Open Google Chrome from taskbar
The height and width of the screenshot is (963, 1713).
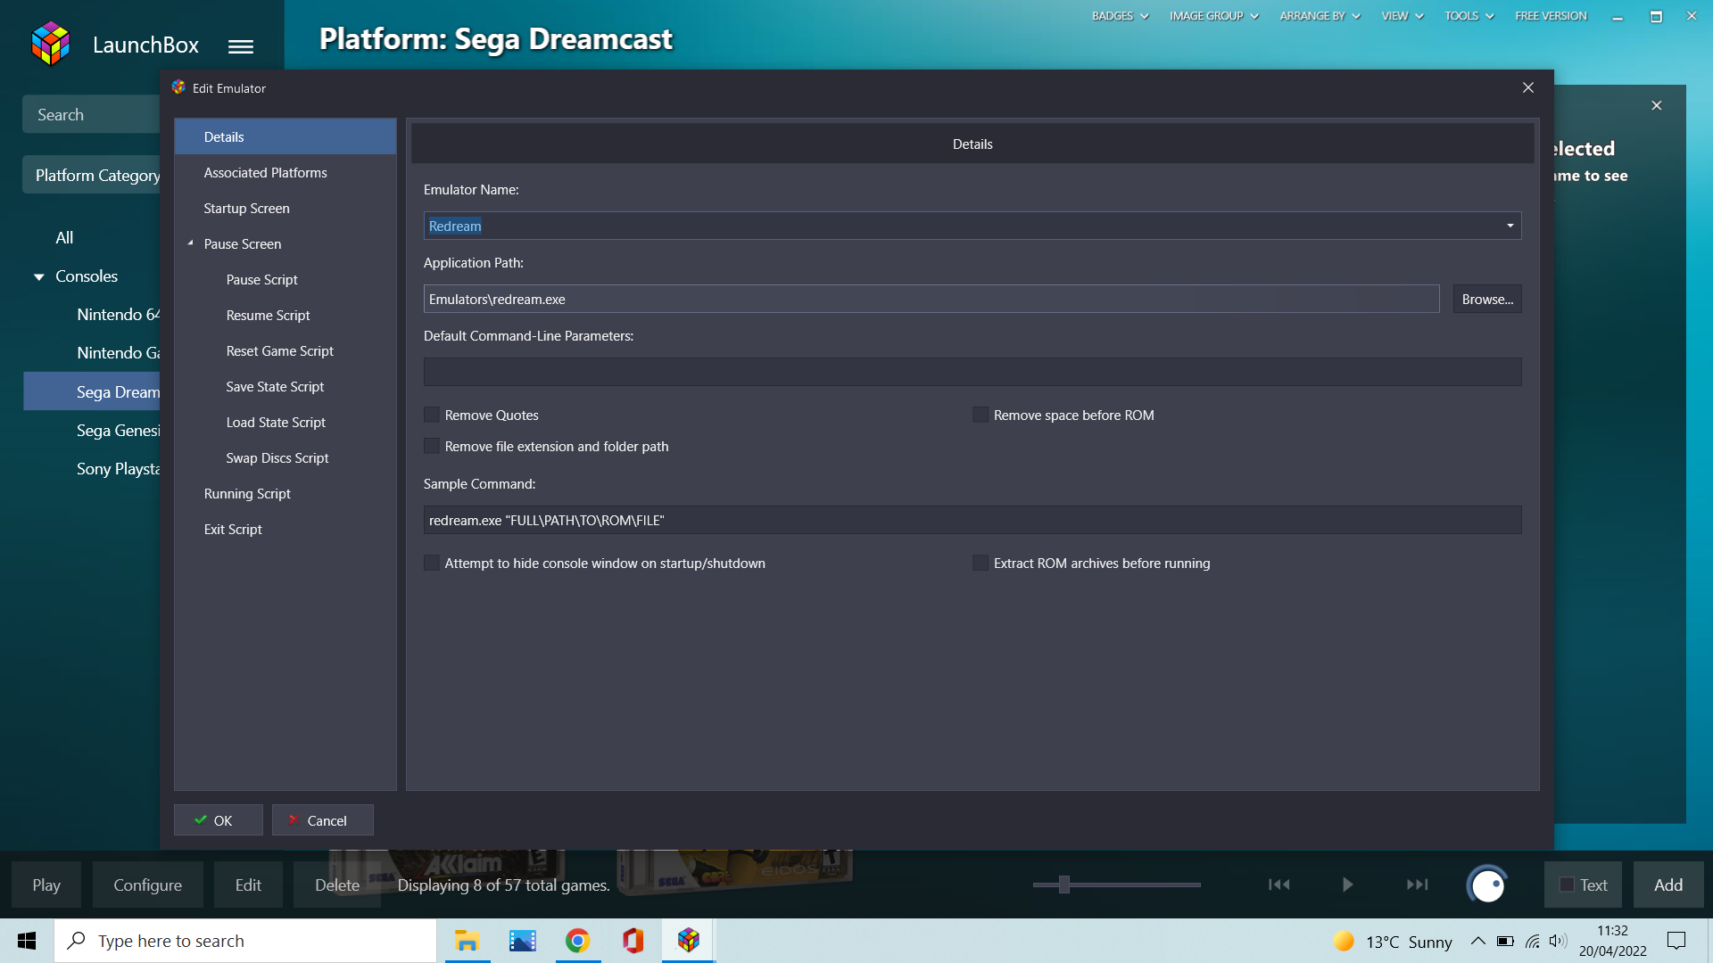point(578,941)
